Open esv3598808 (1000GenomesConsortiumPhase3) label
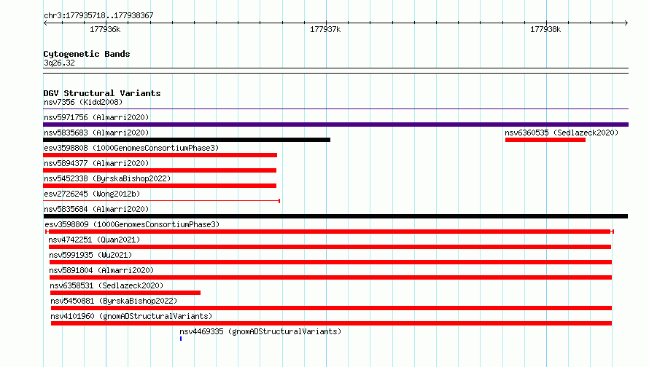The image size is (649, 367). coord(131,148)
